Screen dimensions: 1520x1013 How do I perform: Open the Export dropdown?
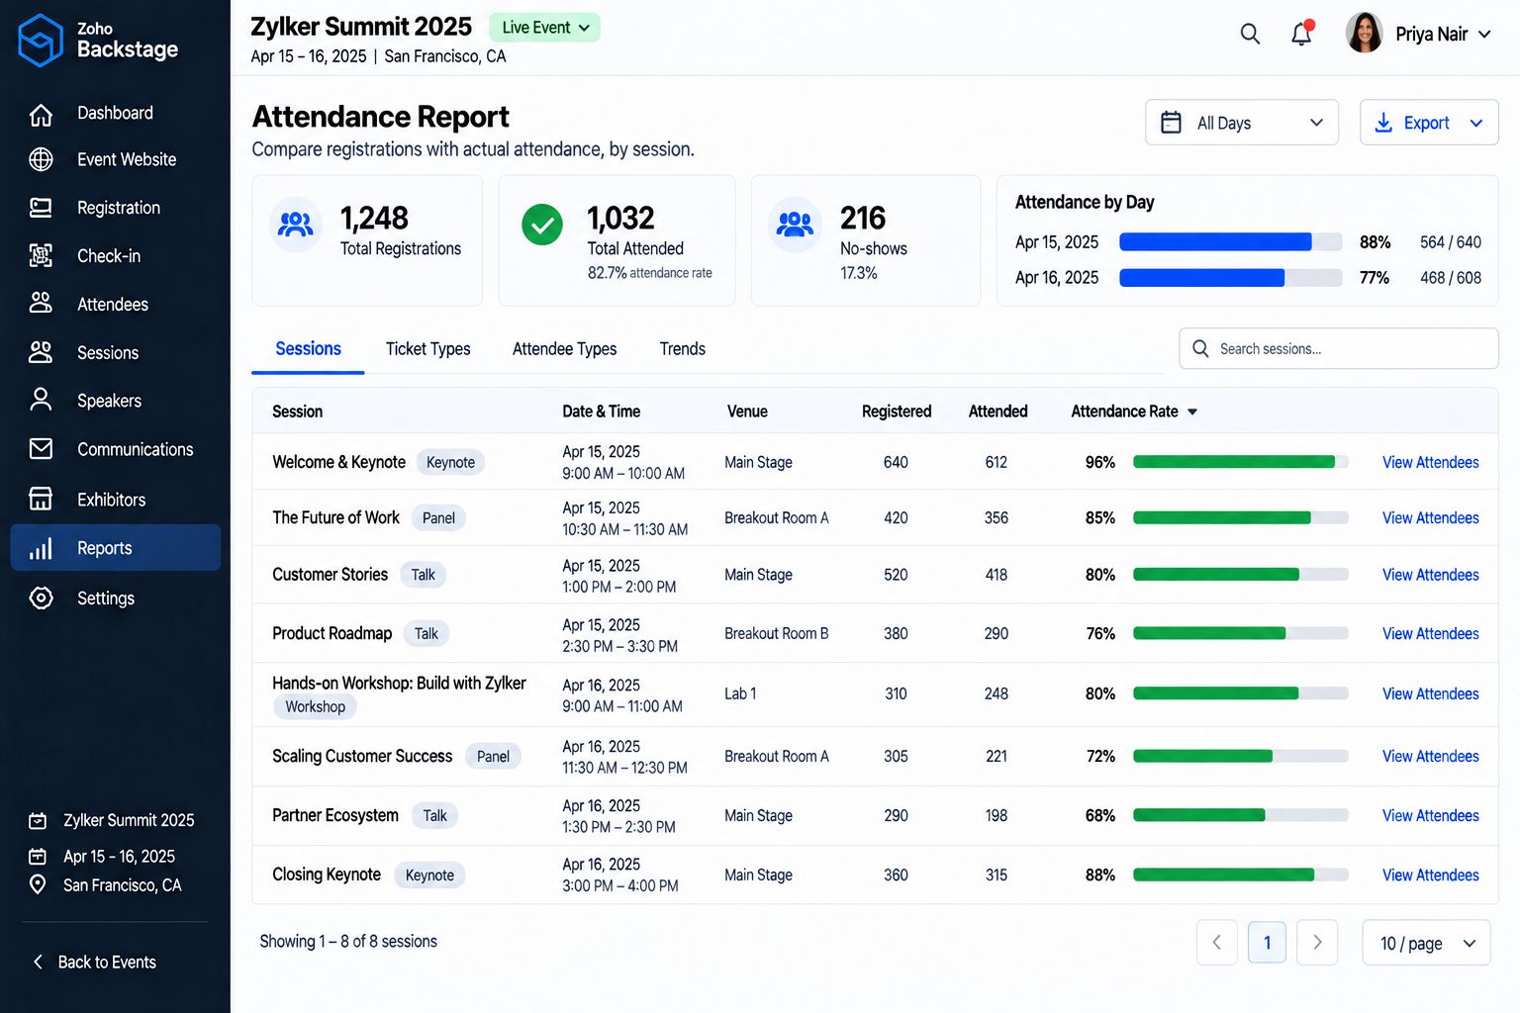[1429, 123]
